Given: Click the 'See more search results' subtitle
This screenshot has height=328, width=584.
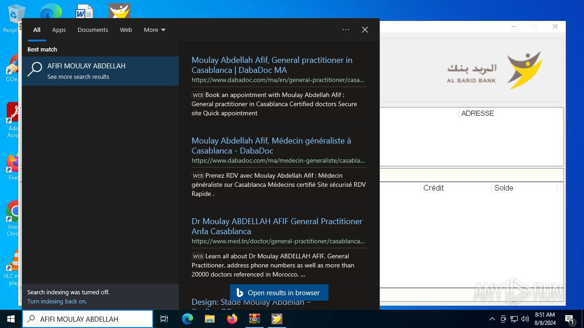Looking at the screenshot, I should click(78, 77).
